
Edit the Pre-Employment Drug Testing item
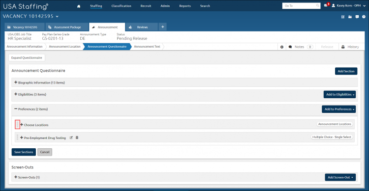71,137
